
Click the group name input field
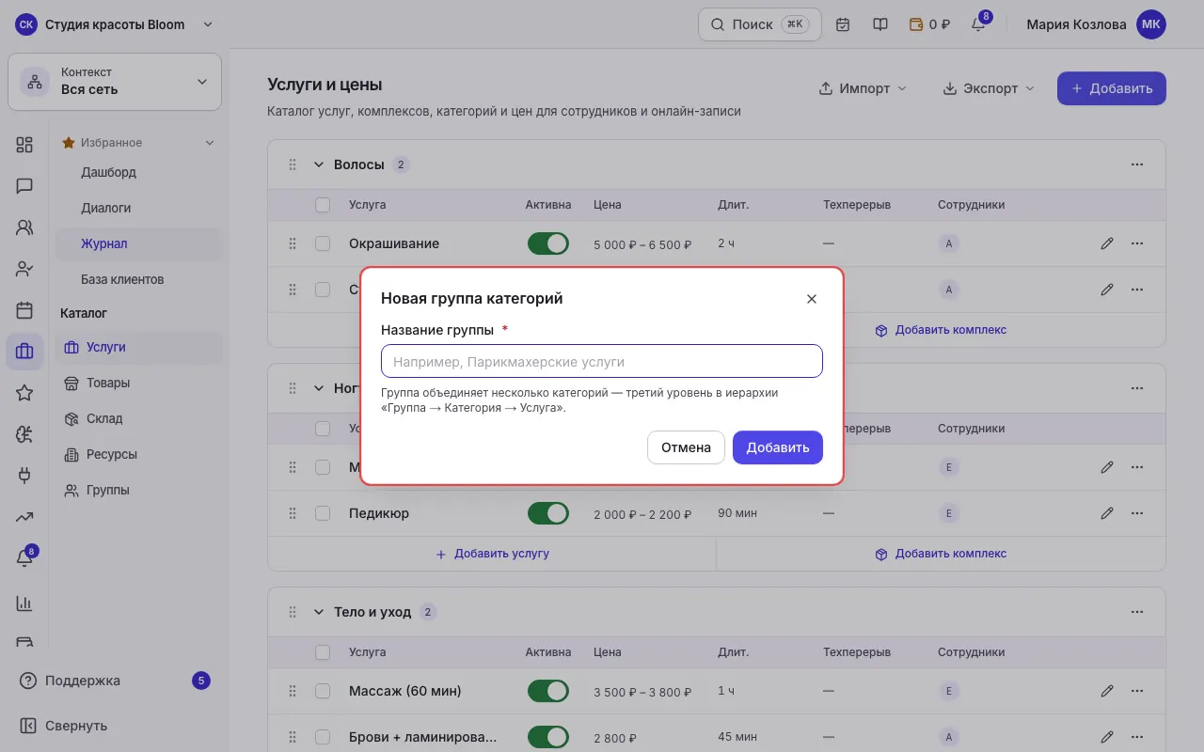602,361
